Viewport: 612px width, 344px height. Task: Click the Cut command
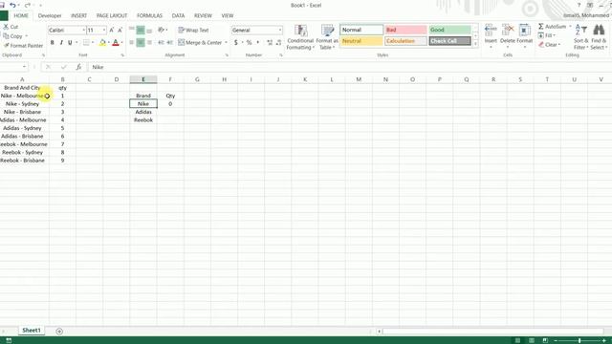pos(11,27)
